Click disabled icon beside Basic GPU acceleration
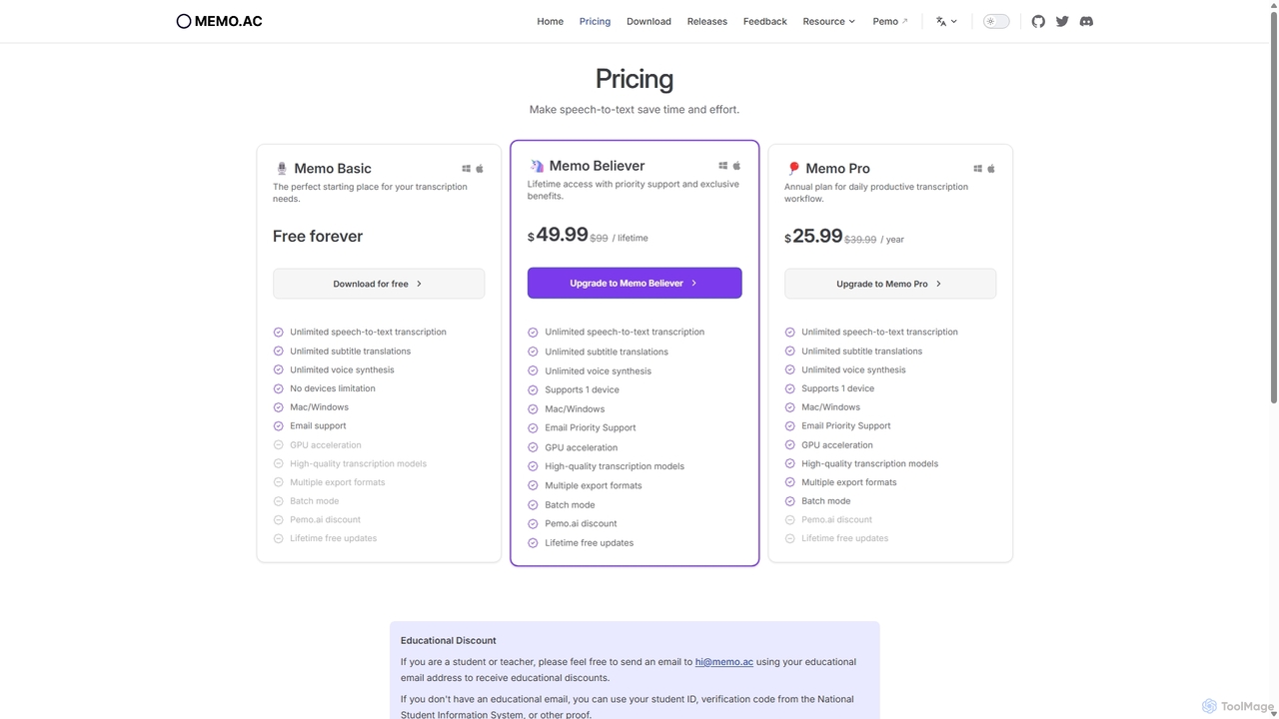 point(279,445)
